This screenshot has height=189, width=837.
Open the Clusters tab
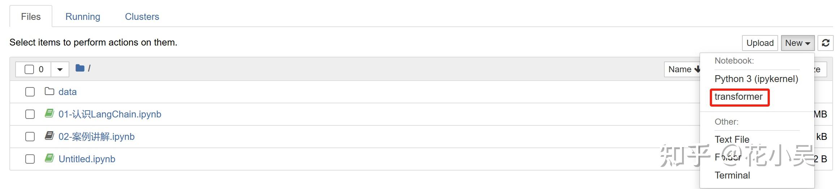click(142, 17)
